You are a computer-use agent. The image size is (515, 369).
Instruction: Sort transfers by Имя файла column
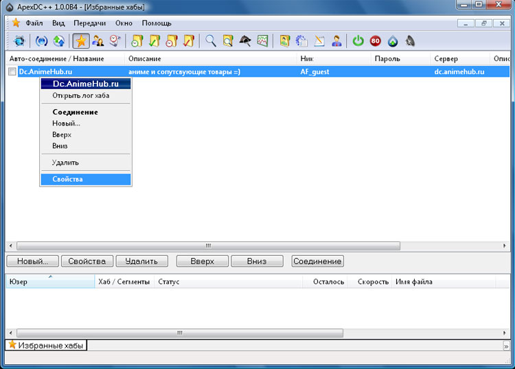click(444, 282)
